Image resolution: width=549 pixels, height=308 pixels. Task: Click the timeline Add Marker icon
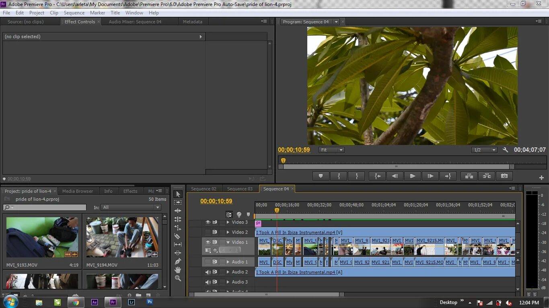pos(248,214)
